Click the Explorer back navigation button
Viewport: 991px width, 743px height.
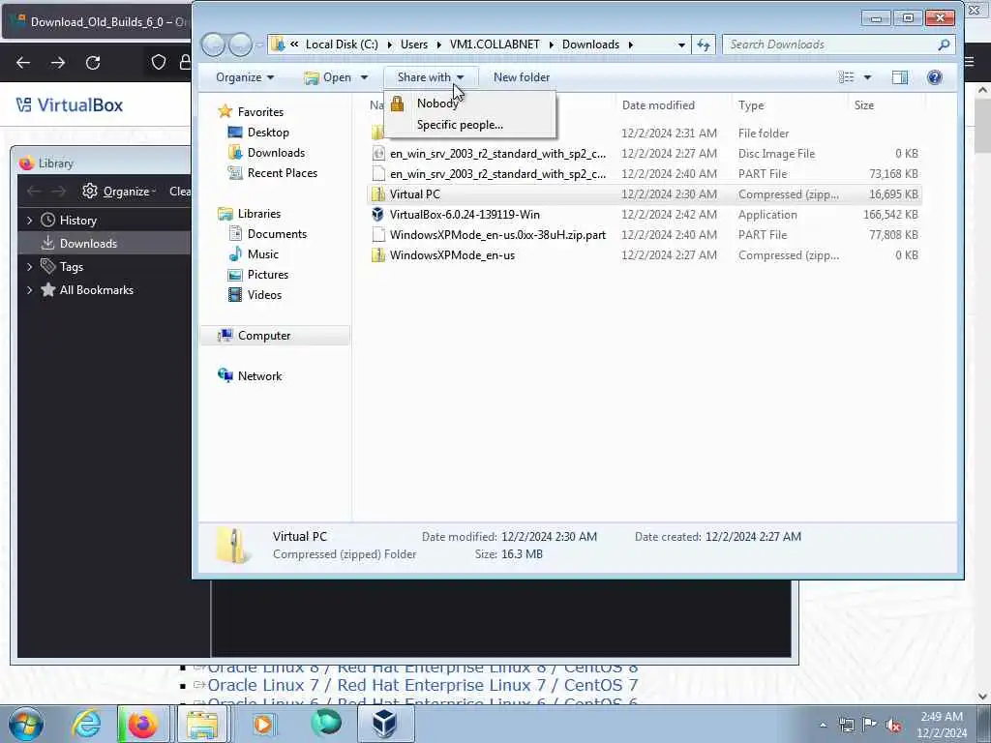(213, 45)
